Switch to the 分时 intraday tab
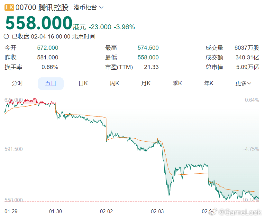The width and height of the screenshot is (264, 218). point(17,83)
